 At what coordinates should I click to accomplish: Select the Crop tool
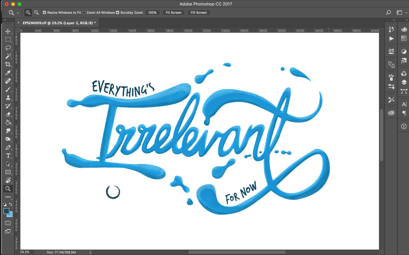coord(8,64)
